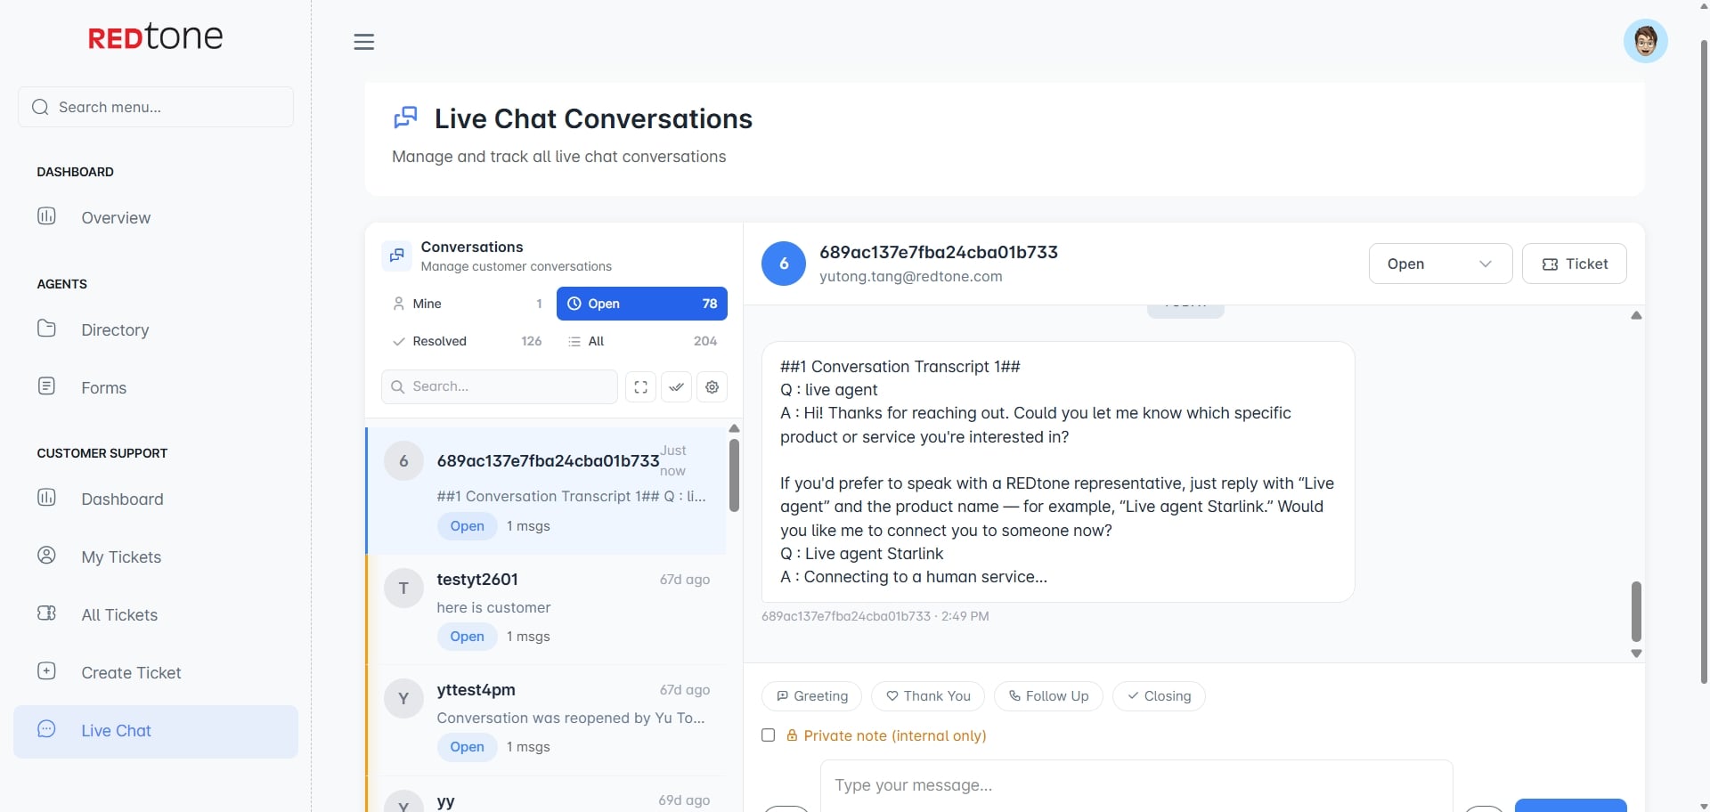Click the Overview dashboard icon
Image resolution: width=1710 pixels, height=812 pixels.
click(x=47, y=216)
